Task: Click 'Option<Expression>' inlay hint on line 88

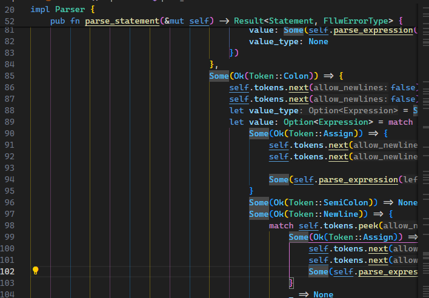Action: [x=353, y=111]
